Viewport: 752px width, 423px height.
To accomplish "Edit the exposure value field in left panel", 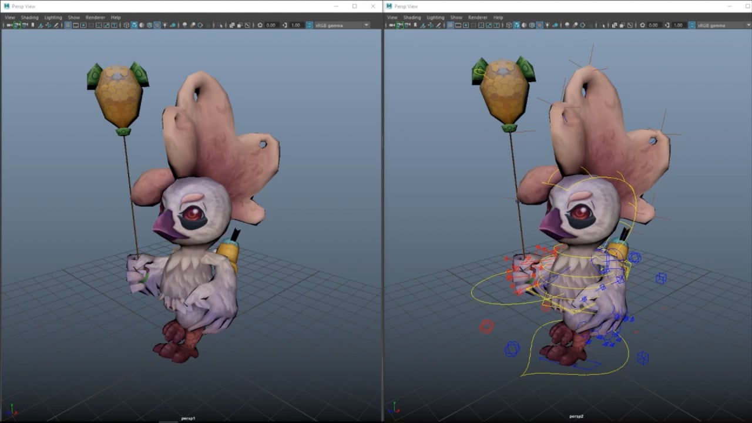I will click(271, 25).
